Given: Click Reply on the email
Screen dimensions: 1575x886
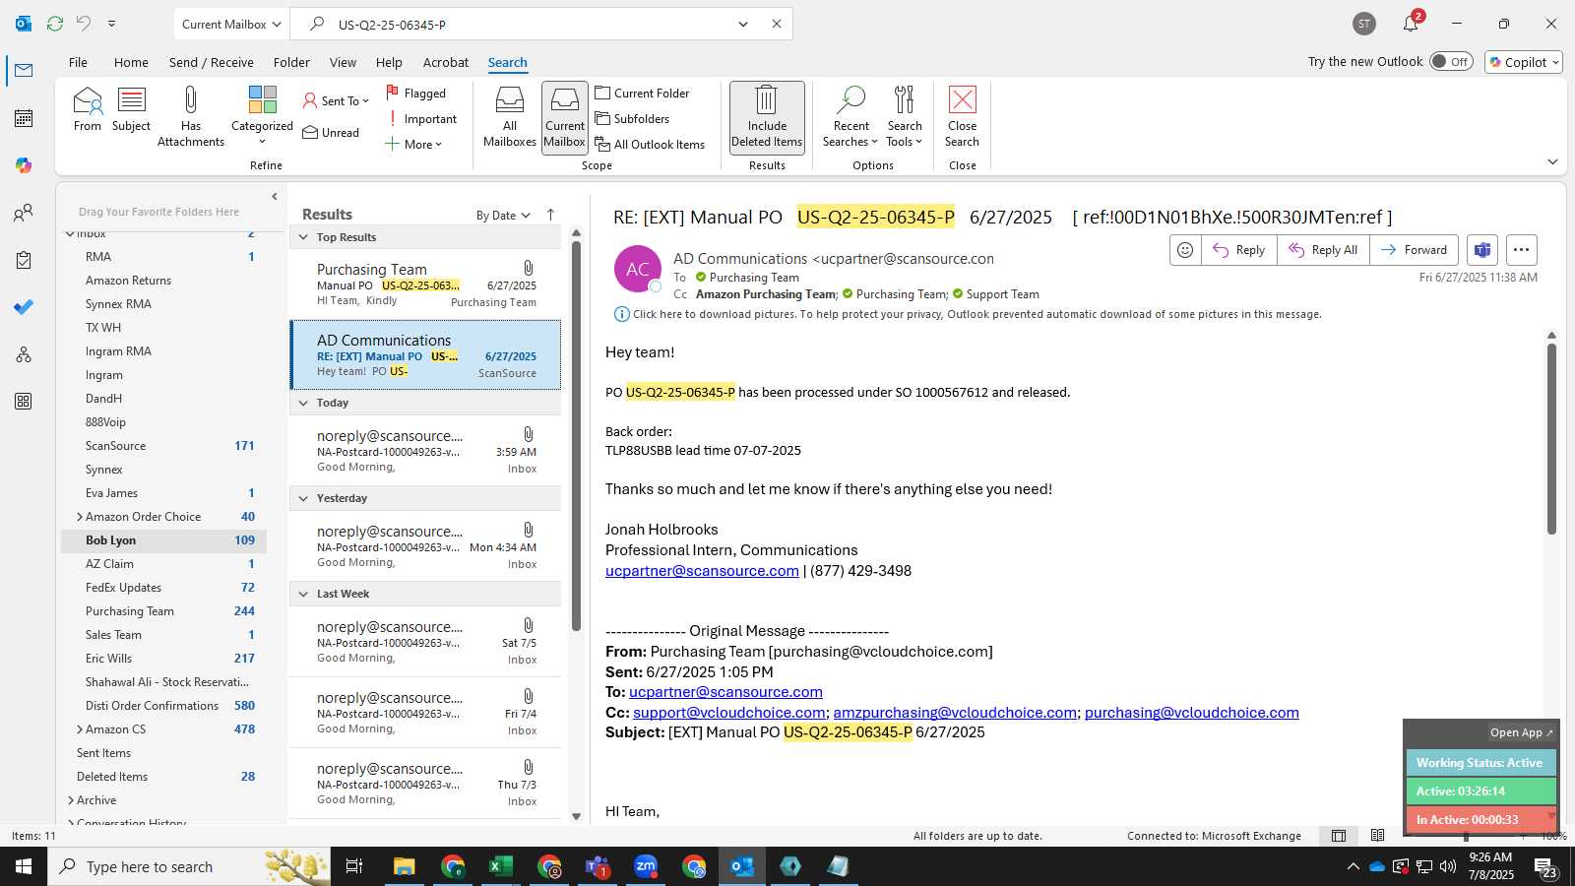Looking at the screenshot, I should pyautogui.click(x=1238, y=250).
